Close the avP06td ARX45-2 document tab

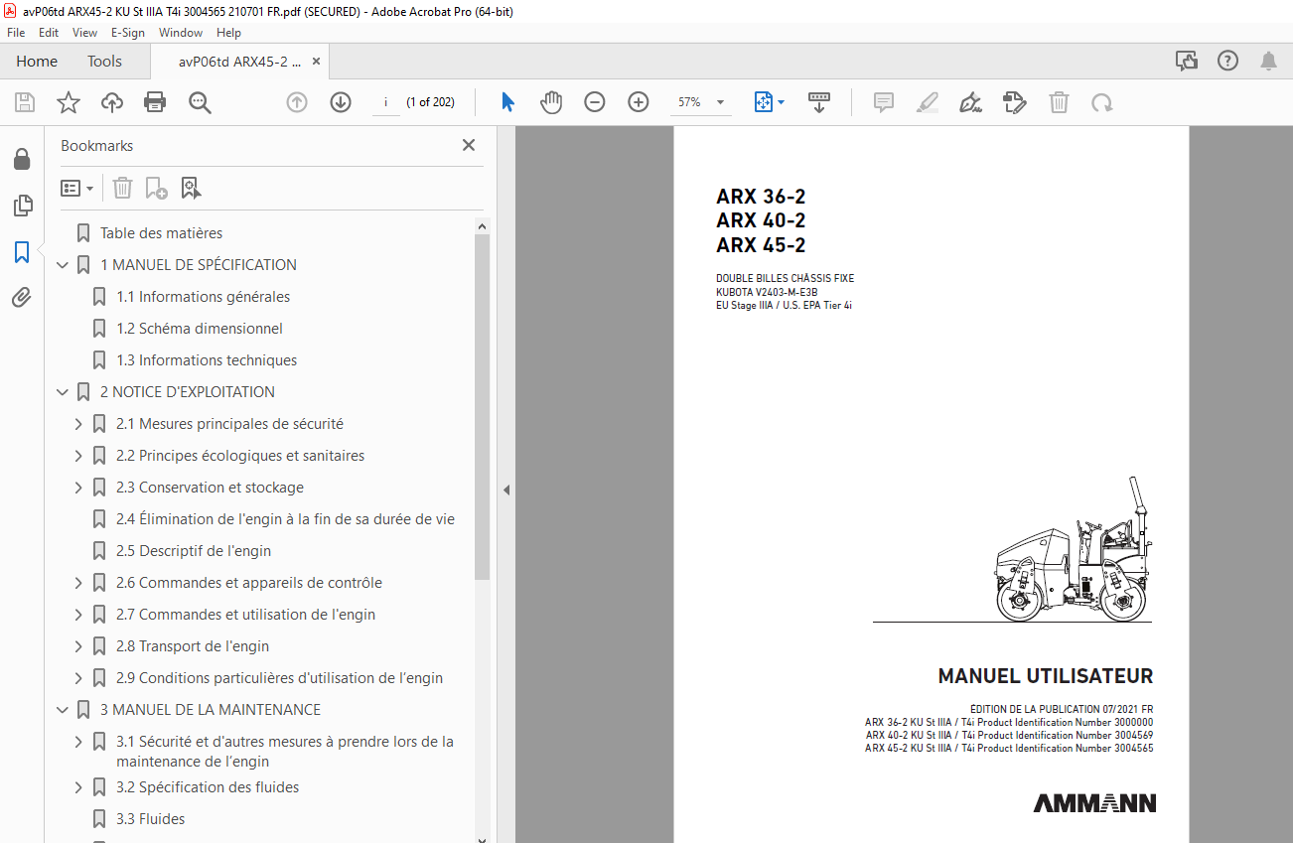(316, 62)
